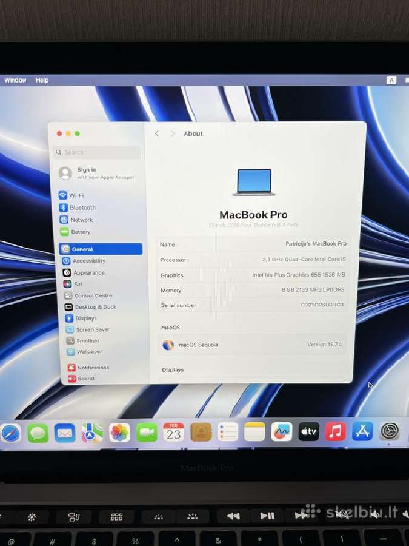Open Displays settings in sidebar

(81, 318)
